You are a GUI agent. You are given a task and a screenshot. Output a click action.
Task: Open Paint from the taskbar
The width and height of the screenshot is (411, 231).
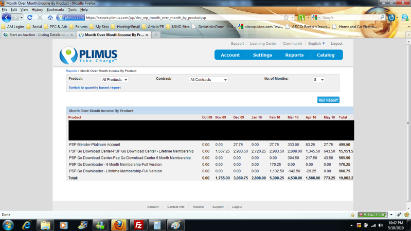click(175, 225)
